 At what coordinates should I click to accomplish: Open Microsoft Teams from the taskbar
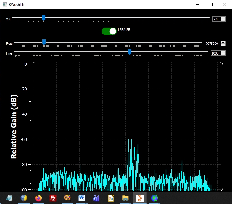click(x=96, y=198)
